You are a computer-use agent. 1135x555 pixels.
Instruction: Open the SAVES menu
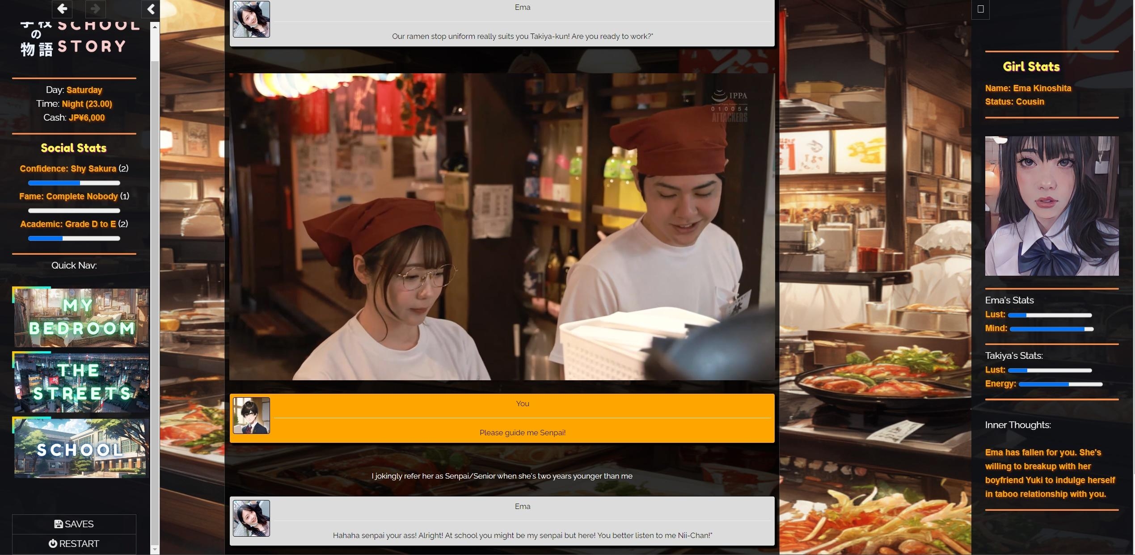point(74,524)
